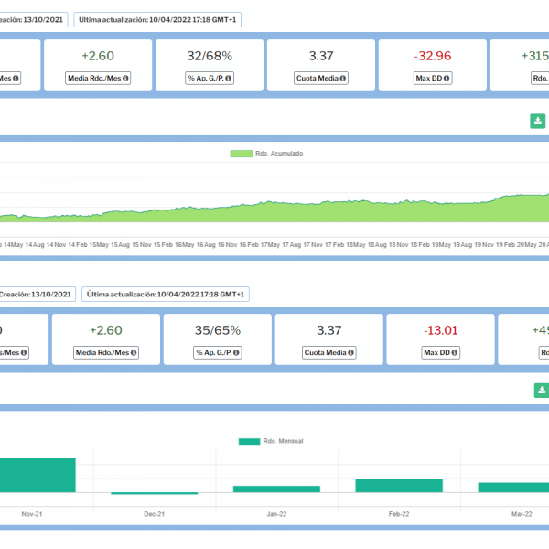Click the Jan-22 monthly result bar

[x=276, y=490]
